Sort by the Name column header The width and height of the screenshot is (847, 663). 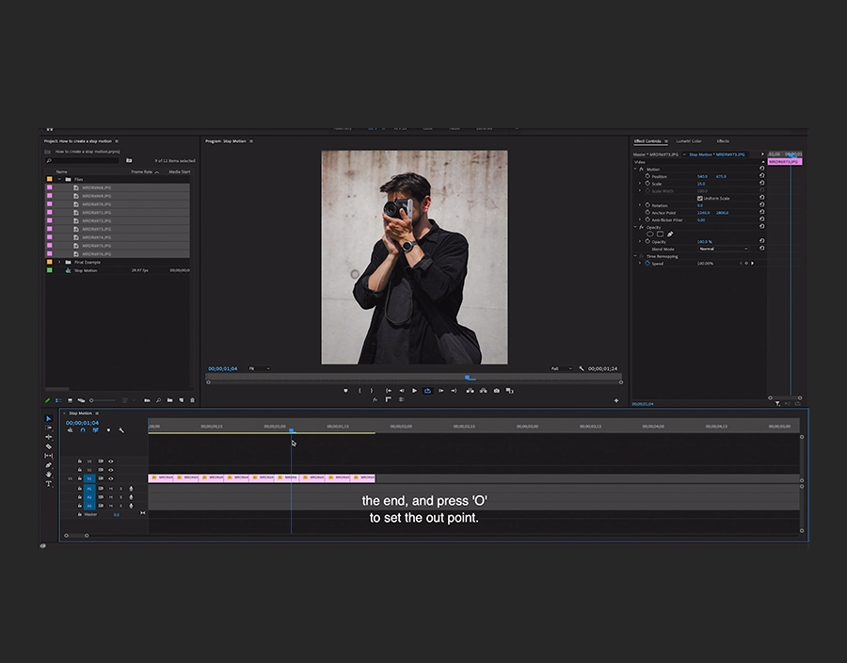pos(62,171)
